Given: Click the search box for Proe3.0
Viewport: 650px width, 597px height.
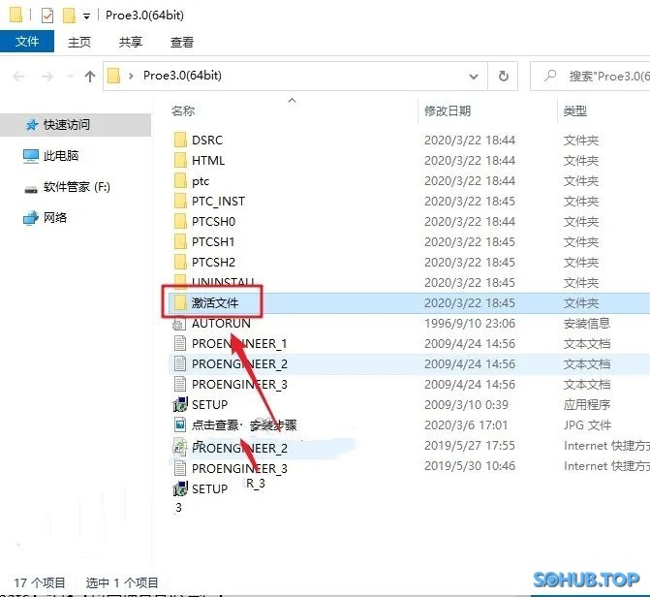Looking at the screenshot, I should click(x=590, y=77).
